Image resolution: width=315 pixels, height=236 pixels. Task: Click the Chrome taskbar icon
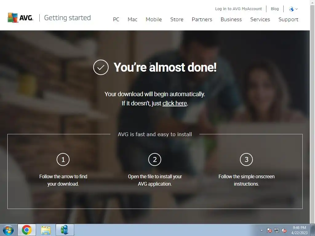pos(27,230)
